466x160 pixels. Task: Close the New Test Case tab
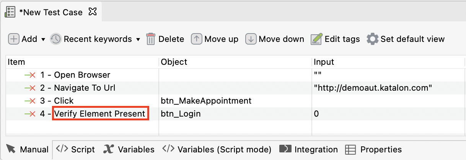92,12
